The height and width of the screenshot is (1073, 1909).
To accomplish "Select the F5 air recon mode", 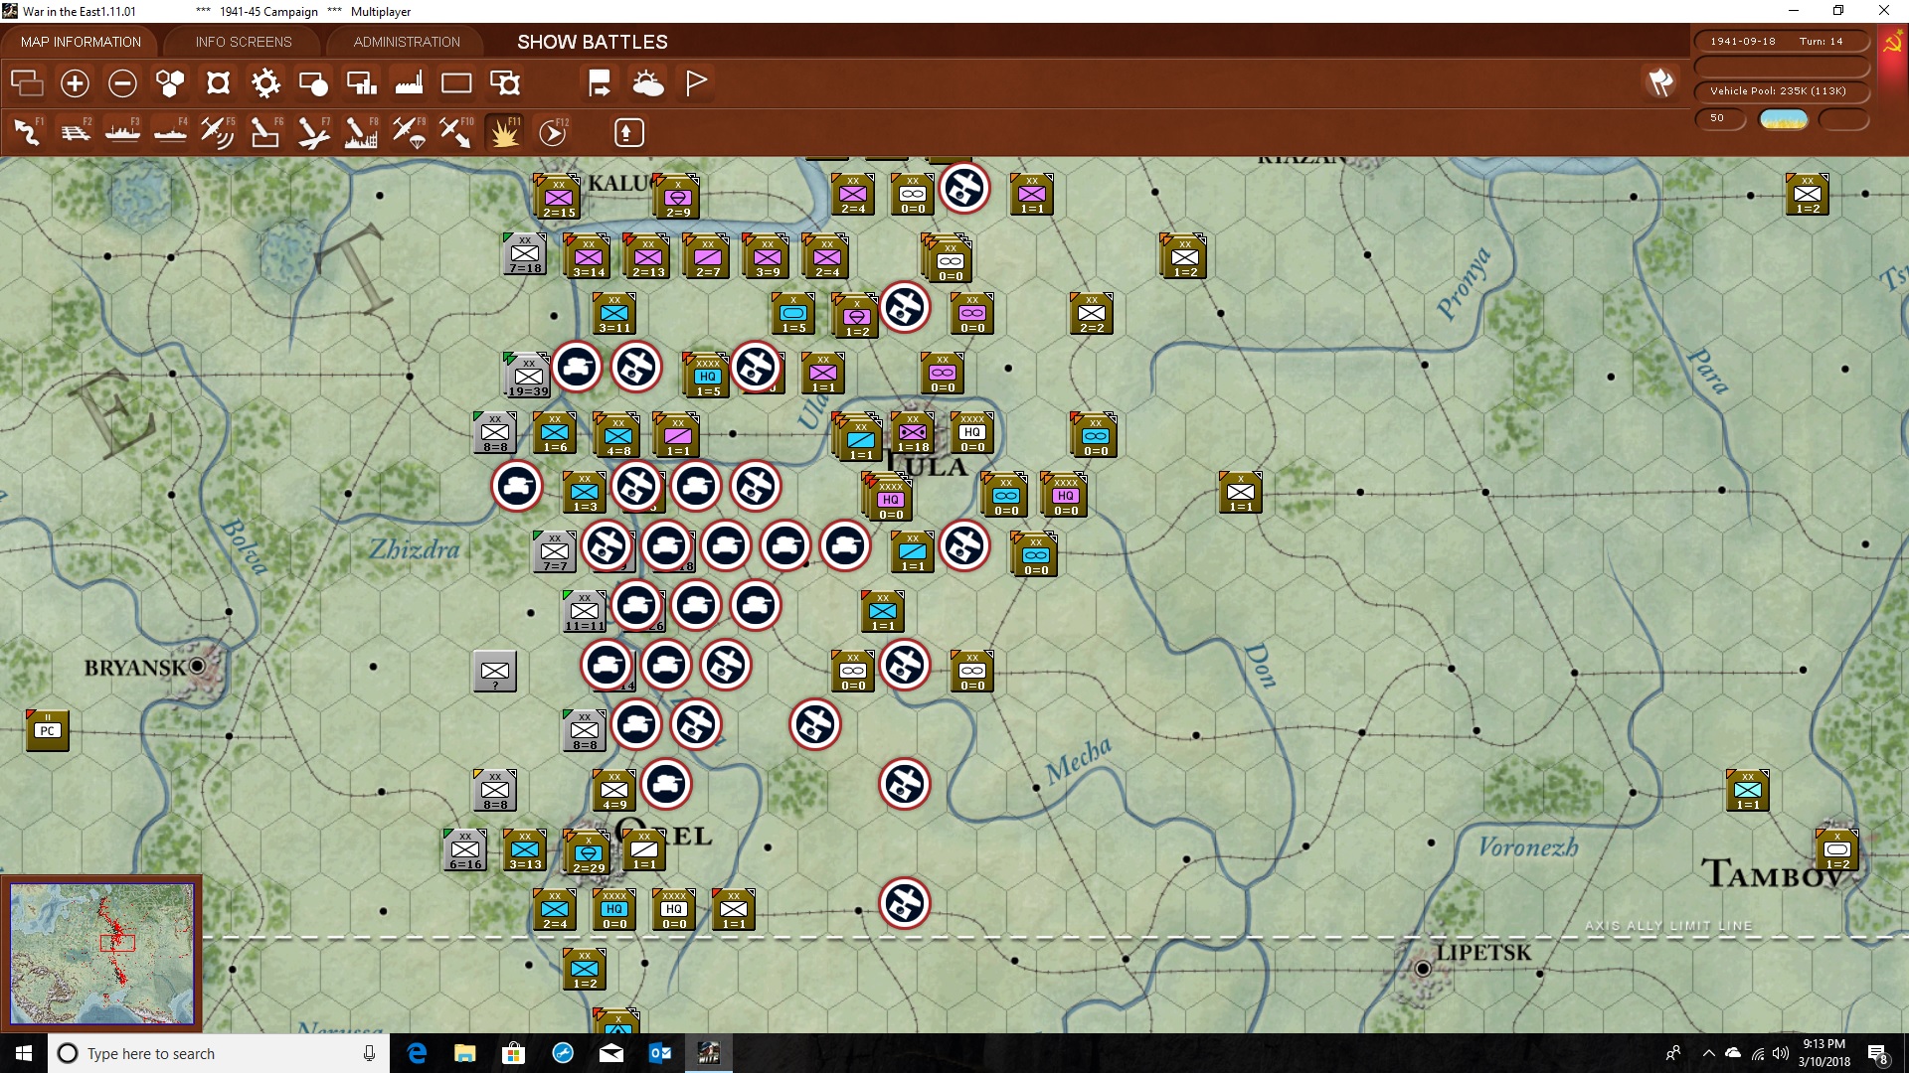I will click(x=218, y=132).
